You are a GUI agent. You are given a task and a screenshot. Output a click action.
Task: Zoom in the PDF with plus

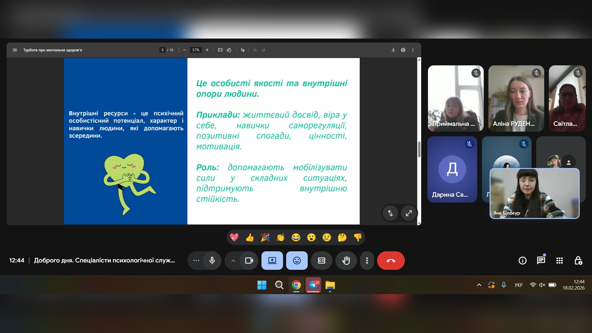[x=207, y=50]
